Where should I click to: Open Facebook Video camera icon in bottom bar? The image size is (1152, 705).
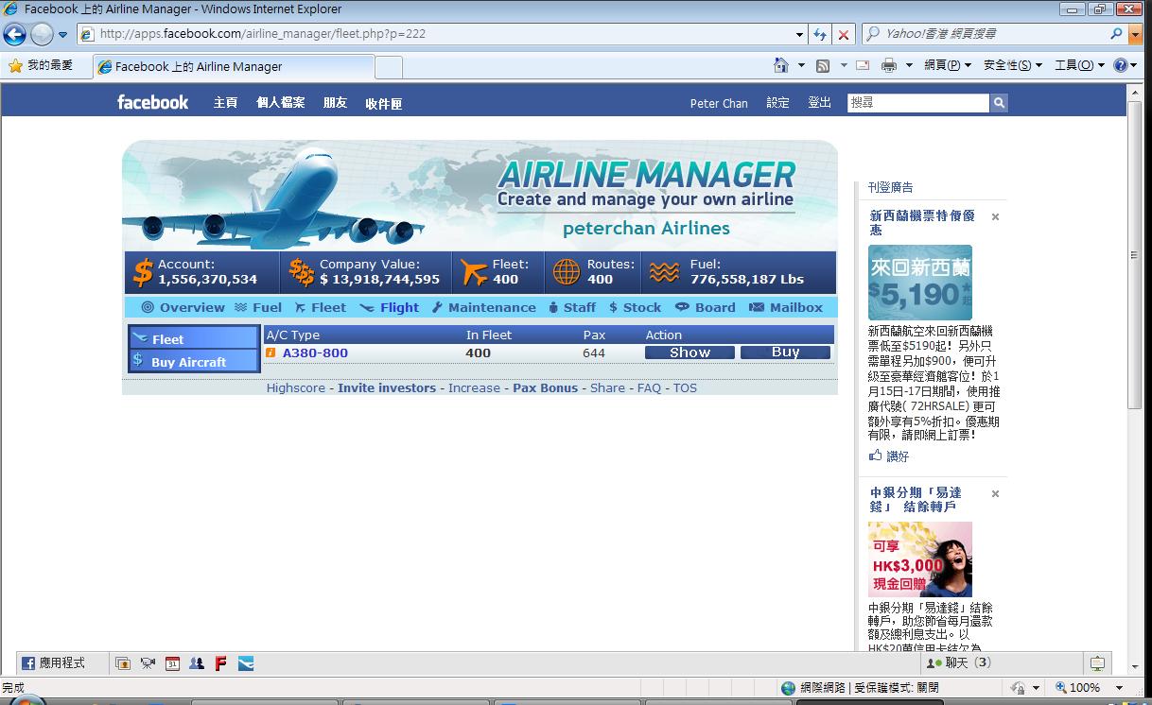[x=148, y=663]
